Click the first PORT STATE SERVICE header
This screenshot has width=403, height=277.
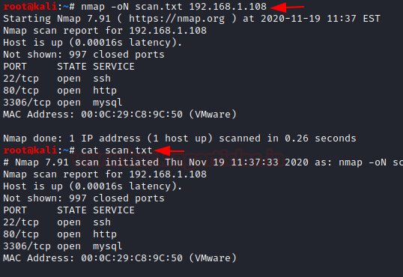click(x=69, y=67)
